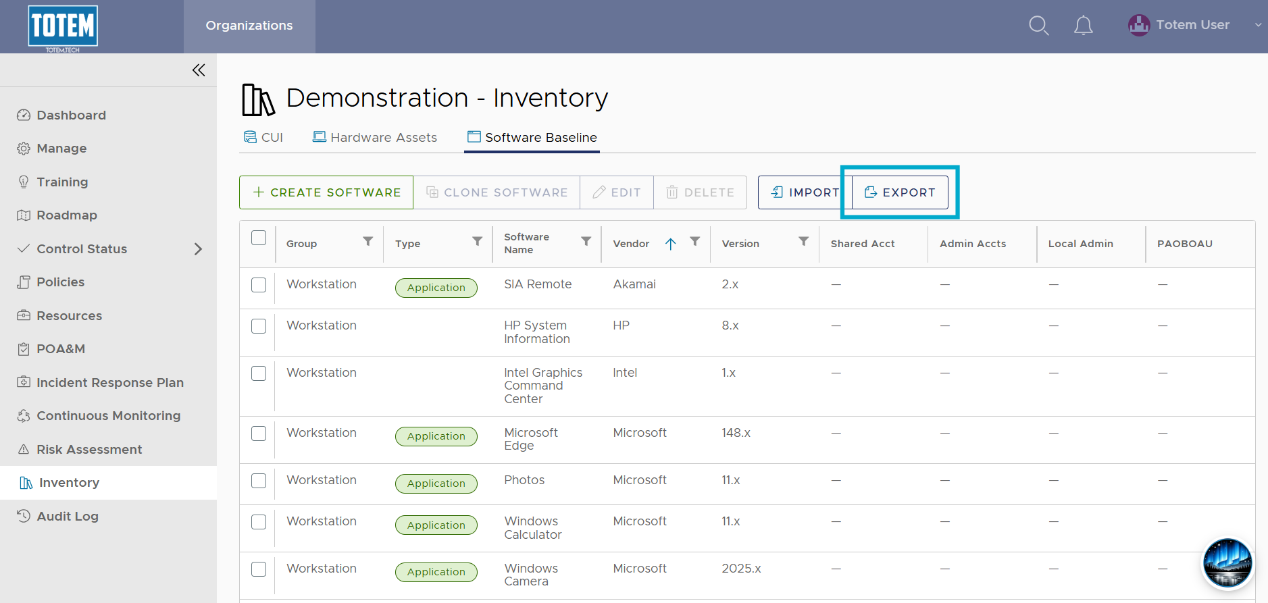Expand the Control Status submenu chevron
This screenshot has width=1268, height=603.
pyautogui.click(x=198, y=249)
